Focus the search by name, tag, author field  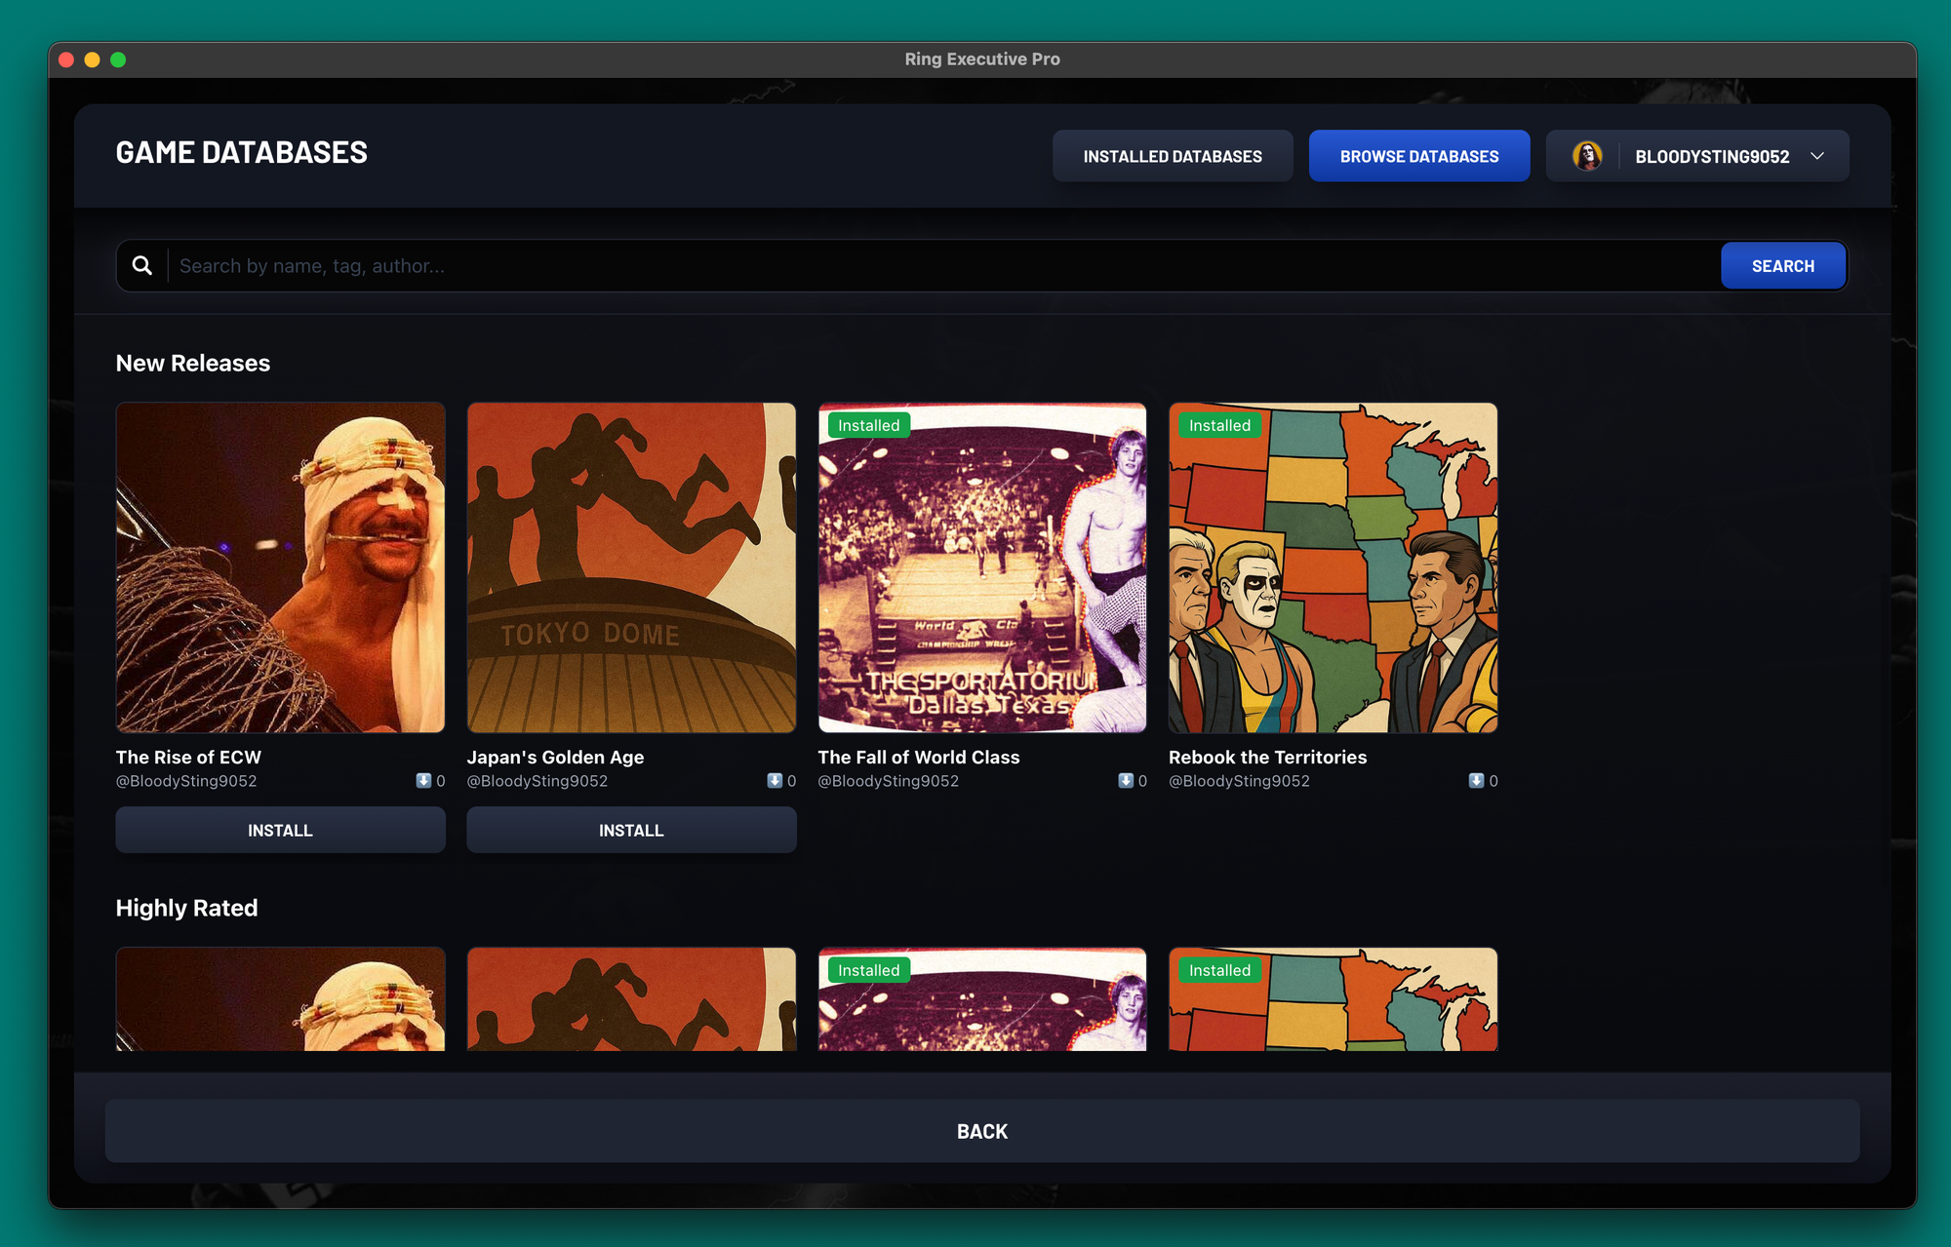944,265
